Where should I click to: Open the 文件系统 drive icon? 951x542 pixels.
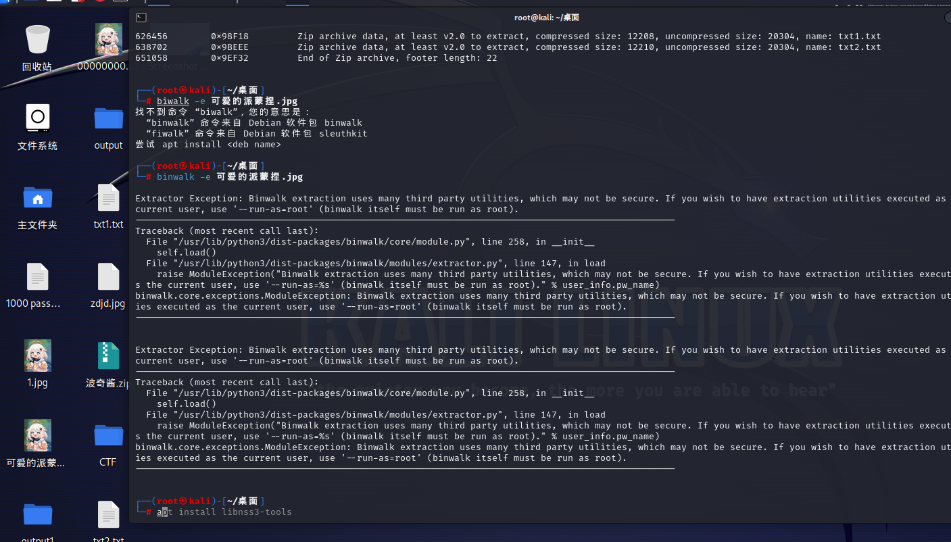38,118
